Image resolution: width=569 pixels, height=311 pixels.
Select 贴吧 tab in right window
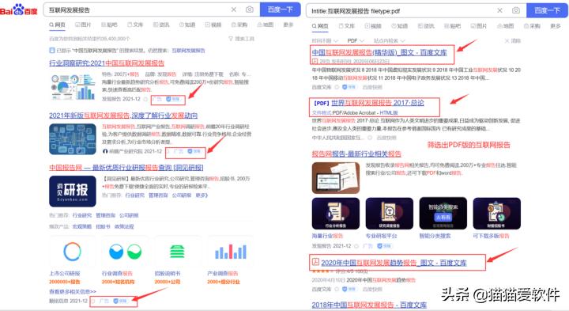pos(453,26)
